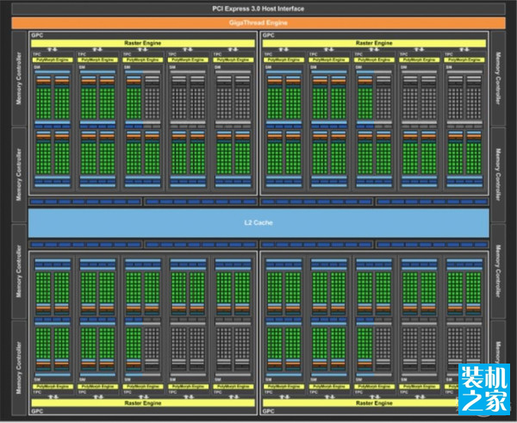This screenshot has height=423, width=517.
Task: Click the PCI Express 3.0 Host Interface bar
Action: (258, 9)
